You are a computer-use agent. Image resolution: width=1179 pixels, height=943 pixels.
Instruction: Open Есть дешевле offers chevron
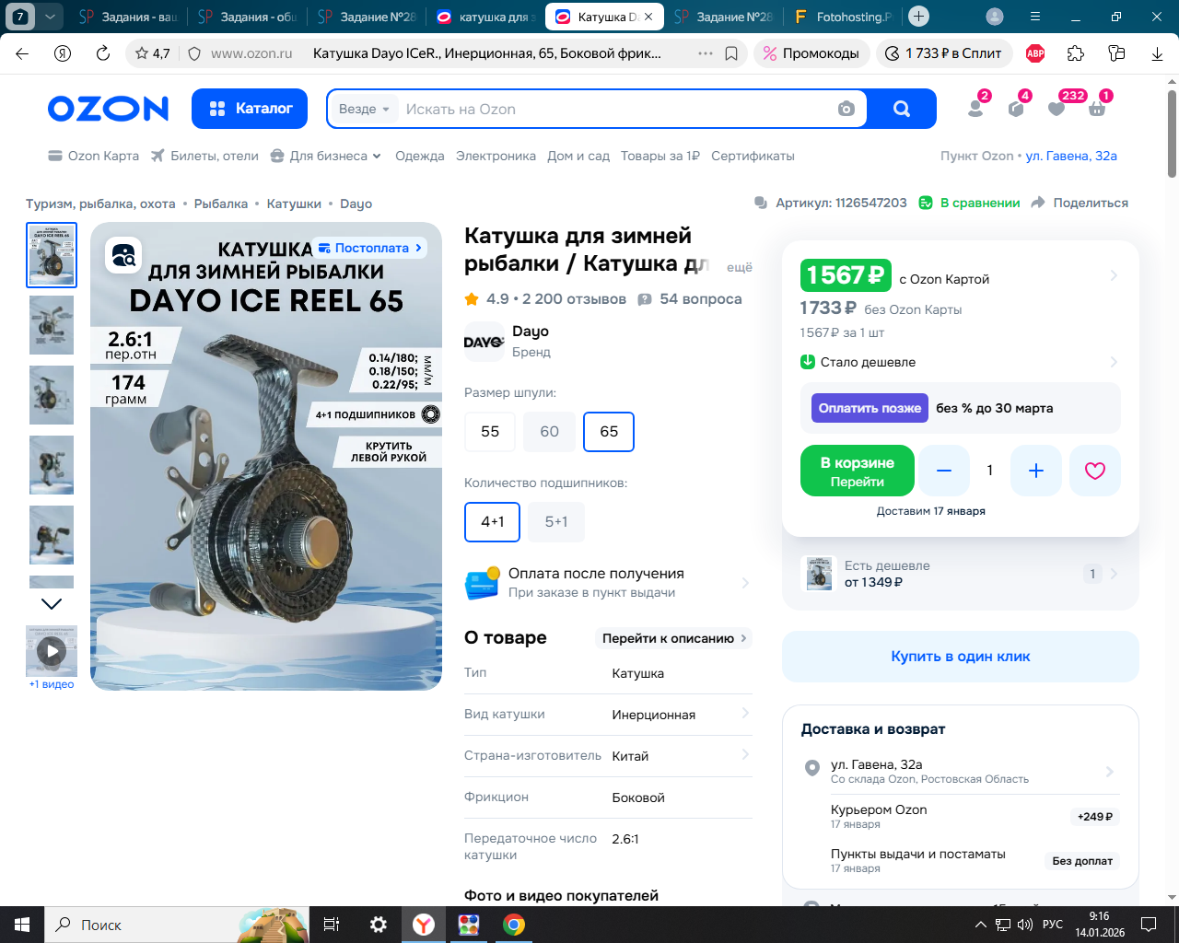click(x=1114, y=574)
